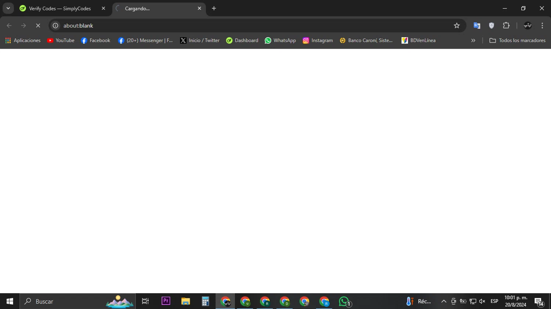Open the BDVenLínea bookmark

(419, 40)
